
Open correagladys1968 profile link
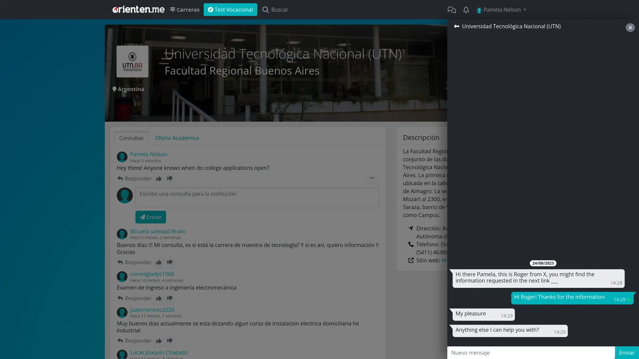pos(152,274)
